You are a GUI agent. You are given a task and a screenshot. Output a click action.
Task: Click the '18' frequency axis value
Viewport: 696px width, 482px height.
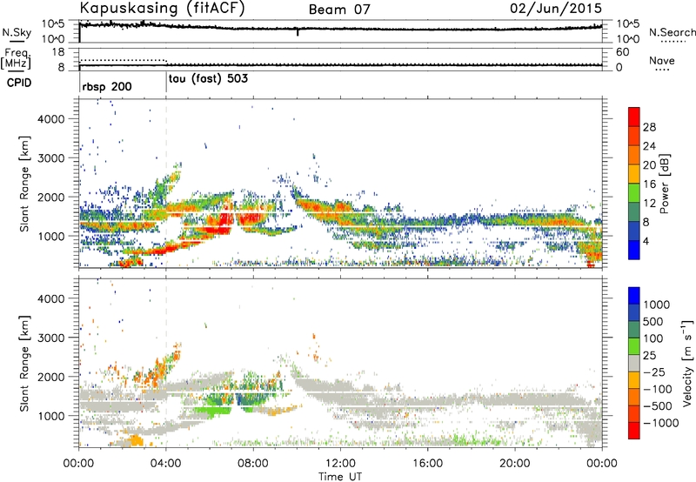click(58, 52)
